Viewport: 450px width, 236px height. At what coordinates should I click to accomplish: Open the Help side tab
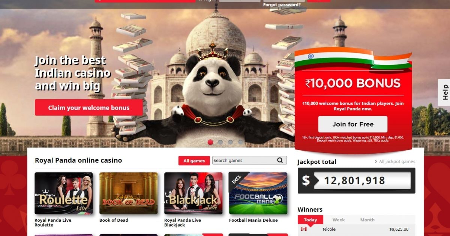(x=444, y=92)
